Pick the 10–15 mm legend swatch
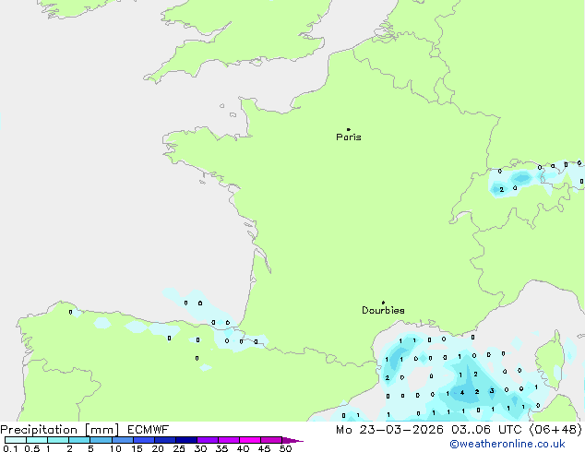Screen dimensions: 585x452 click(122, 440)
